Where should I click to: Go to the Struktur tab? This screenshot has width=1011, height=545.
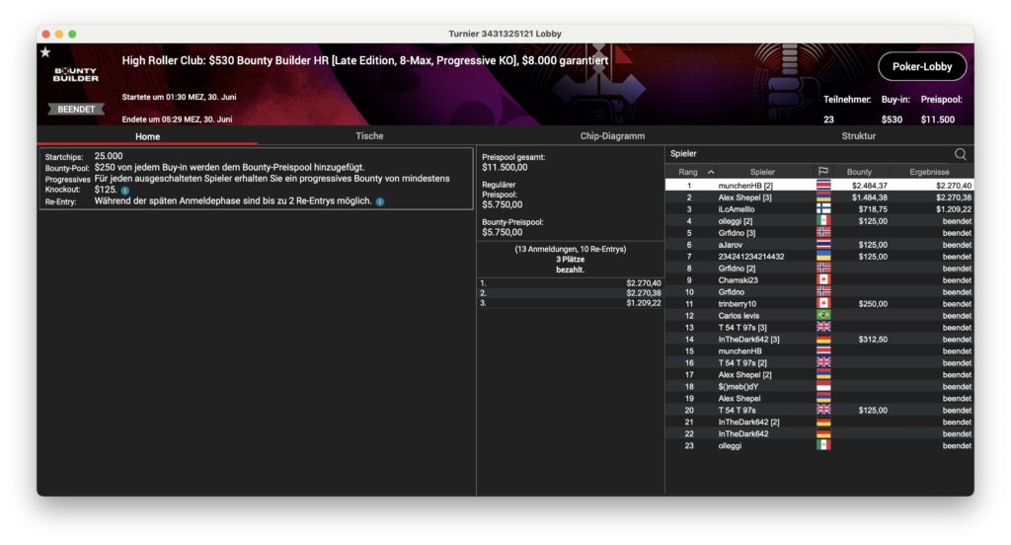tap(857, 136)
